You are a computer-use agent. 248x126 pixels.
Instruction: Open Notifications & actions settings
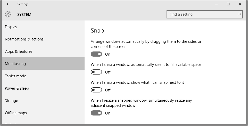click(24, 39)
